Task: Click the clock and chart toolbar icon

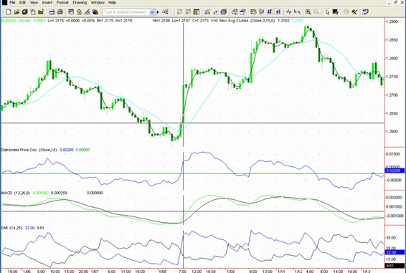Action: pos(253,12)
